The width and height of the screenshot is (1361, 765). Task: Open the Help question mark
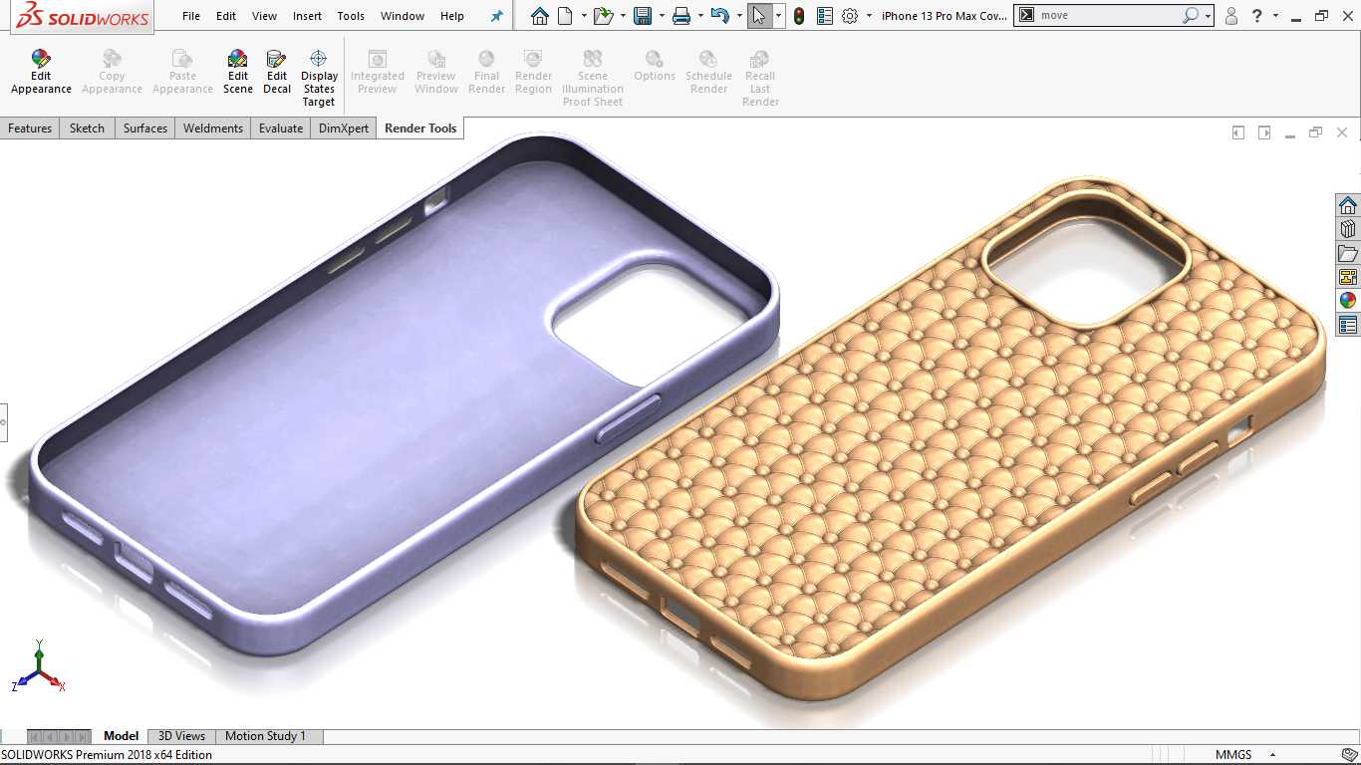[x=1258, y=16]
